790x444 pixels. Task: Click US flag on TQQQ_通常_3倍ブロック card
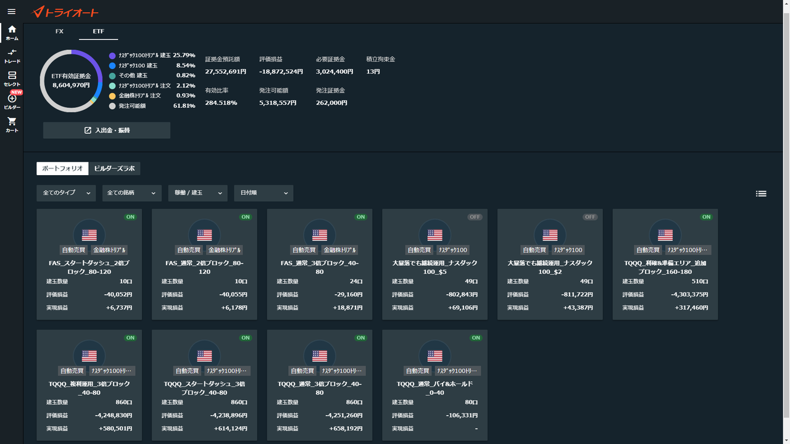coord(320,356)
